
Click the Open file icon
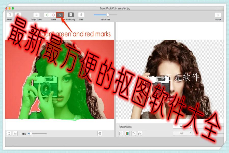coord(9,15)
